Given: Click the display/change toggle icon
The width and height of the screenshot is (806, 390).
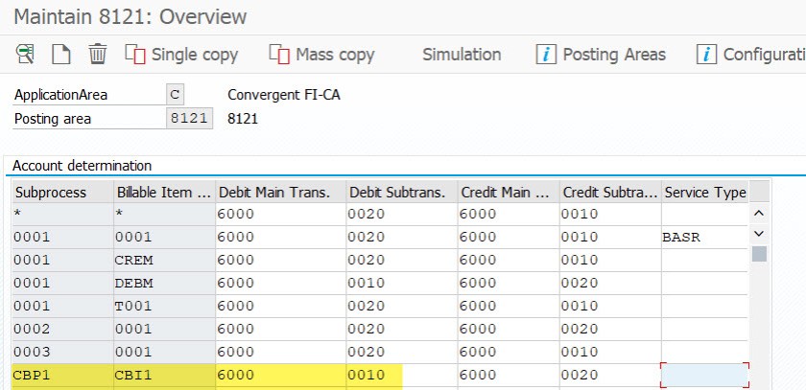Looking at the screenshot, I should [25, 54].
